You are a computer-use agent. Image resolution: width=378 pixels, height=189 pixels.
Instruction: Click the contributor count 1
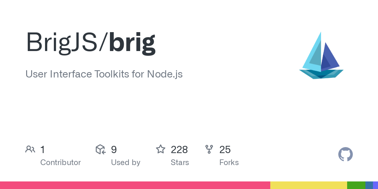tap(43, 150)
